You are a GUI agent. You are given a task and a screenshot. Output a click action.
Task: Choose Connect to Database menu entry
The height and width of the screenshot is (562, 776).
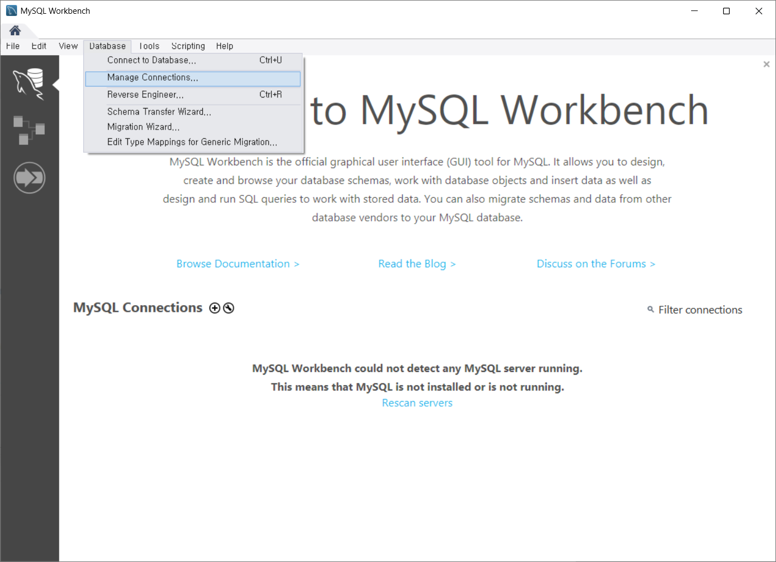pos(193,60)
